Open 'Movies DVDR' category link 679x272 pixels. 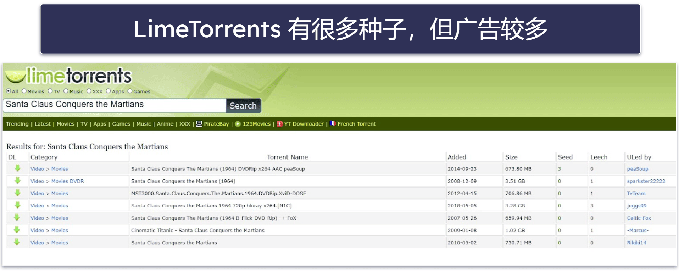pos(67,181)
